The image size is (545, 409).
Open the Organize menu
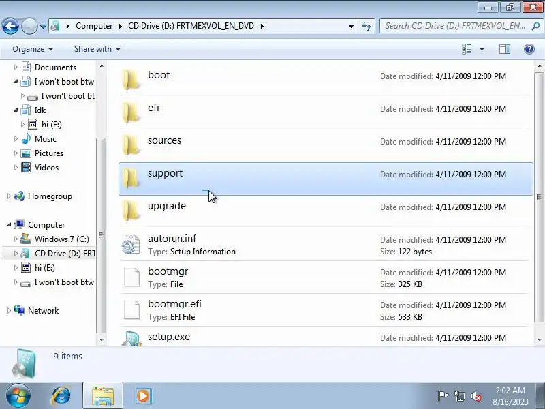pos(33,49)
